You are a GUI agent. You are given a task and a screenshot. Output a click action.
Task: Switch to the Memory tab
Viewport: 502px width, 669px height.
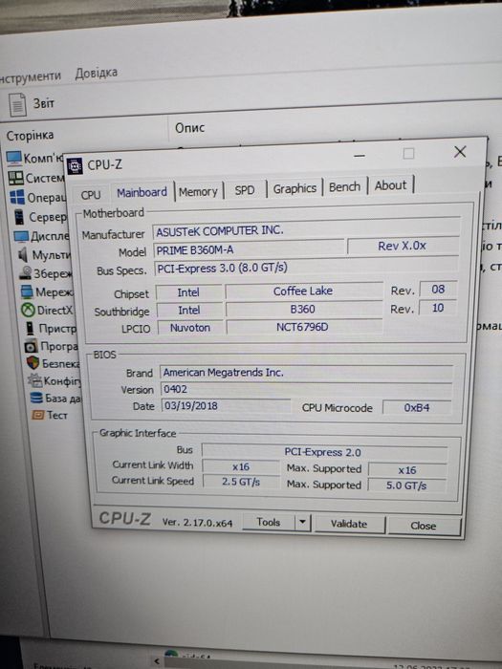(198, 191)
